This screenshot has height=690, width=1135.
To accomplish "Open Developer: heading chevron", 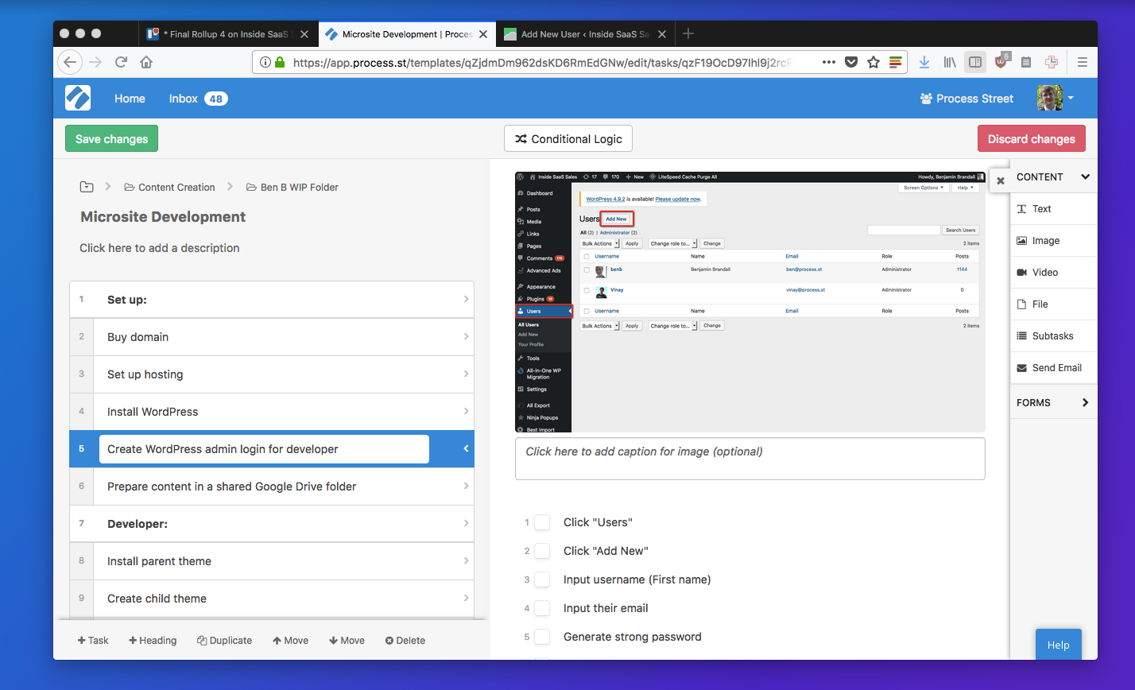I will pos(466,524).
